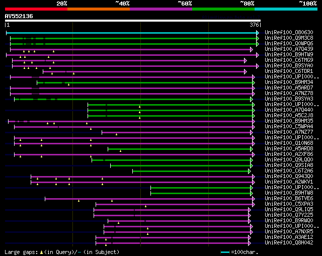Click the cyan alignment bar for UniRef100_O80630

(x=131, y=33)
